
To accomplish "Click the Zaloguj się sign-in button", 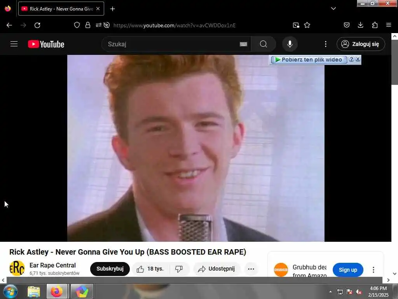I will (361, 44).
